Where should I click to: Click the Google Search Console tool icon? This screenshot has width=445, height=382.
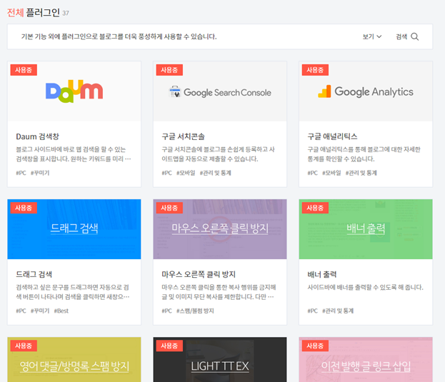click(x=175, y=91)
